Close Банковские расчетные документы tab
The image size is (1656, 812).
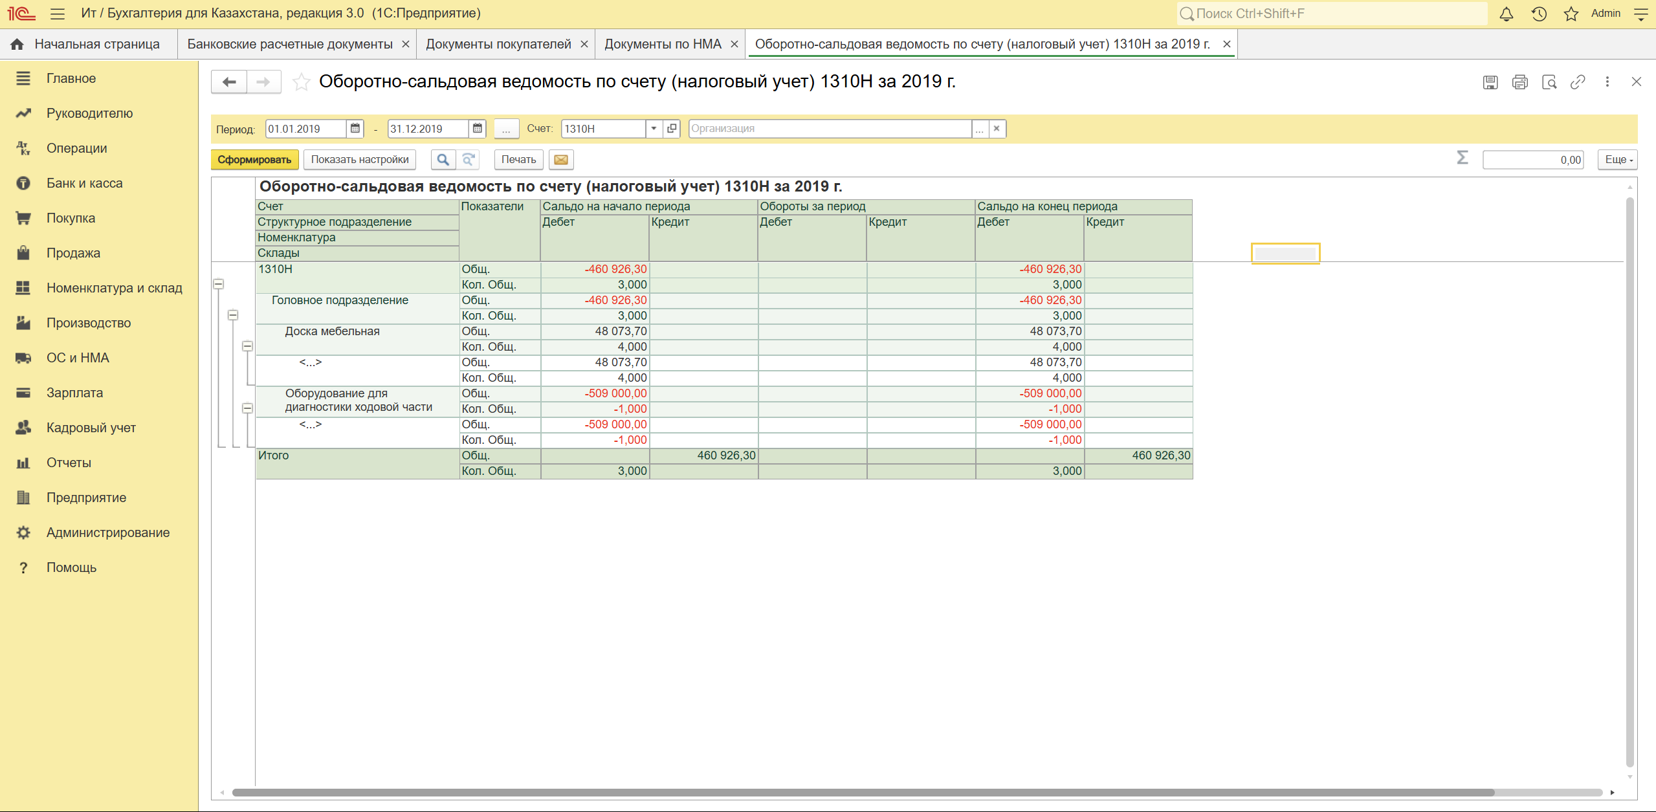[406, 44]
